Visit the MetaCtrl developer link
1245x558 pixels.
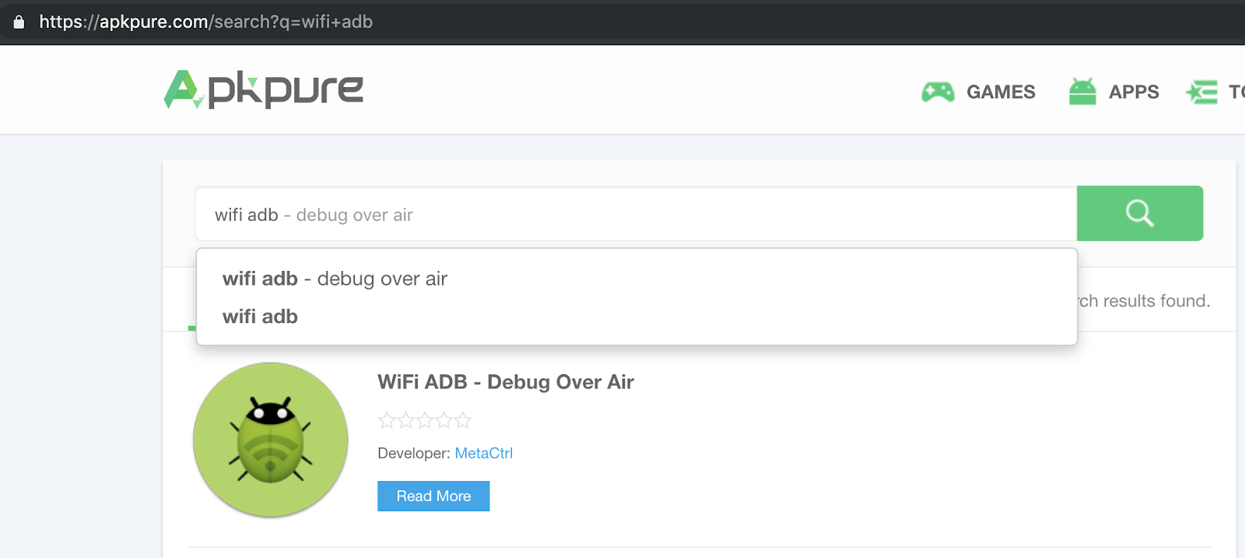click(483, 453)
